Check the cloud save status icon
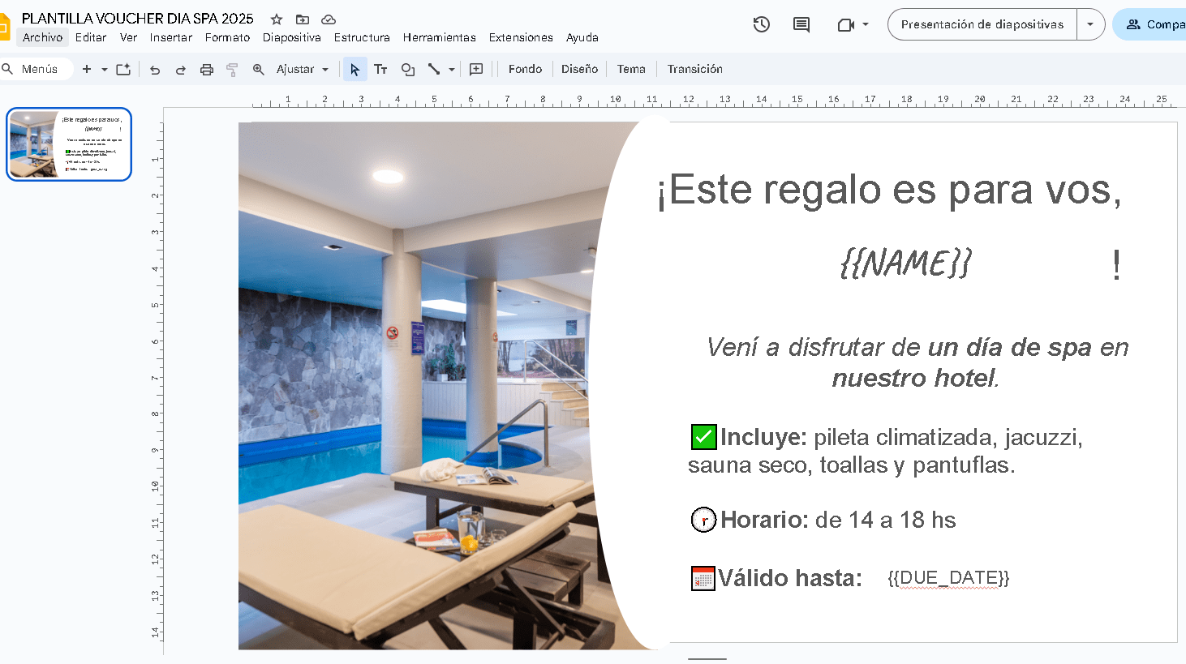The width and height of the screenshot is (1186, 664). tap(329, 19)
